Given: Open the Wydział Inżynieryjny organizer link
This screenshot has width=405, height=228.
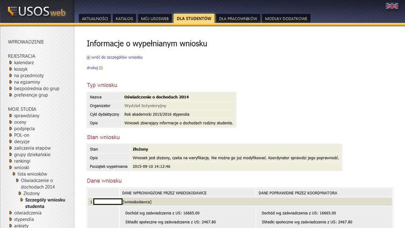Looking at the screenshot, I should point(145,105).
